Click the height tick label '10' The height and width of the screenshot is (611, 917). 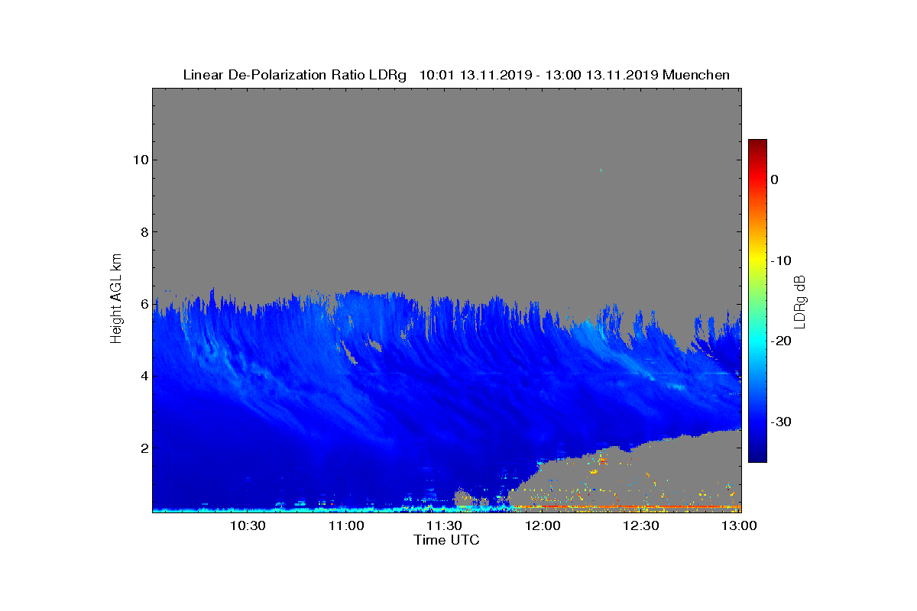(x=139, y=160)
